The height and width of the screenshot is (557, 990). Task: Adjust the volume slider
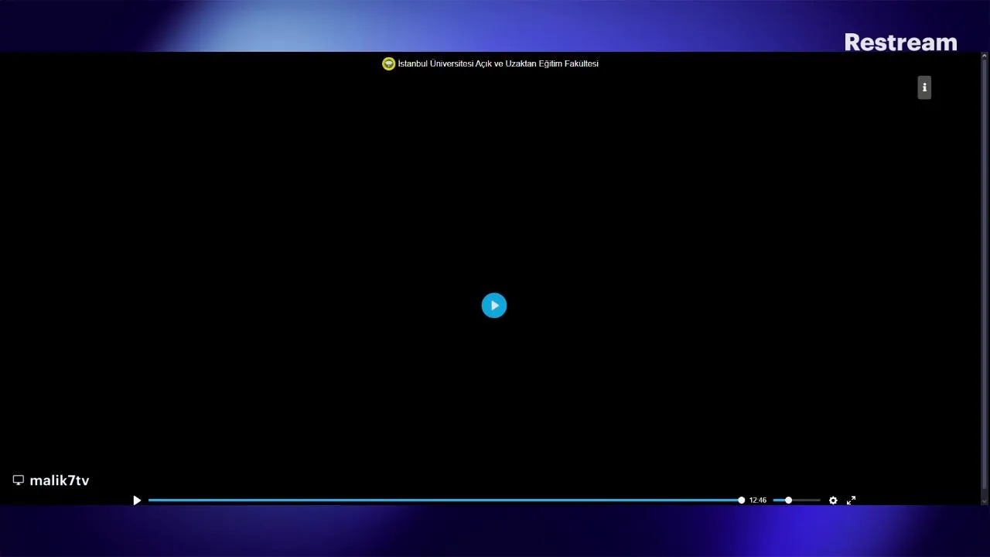(797, 501)
